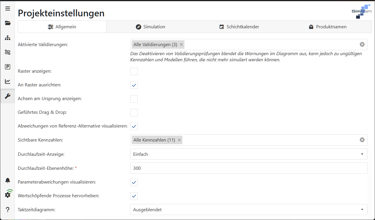The image size is (375, 220).
Task: Open the Taktzeitdiagramm dropdown
Action: pos(249,209)
